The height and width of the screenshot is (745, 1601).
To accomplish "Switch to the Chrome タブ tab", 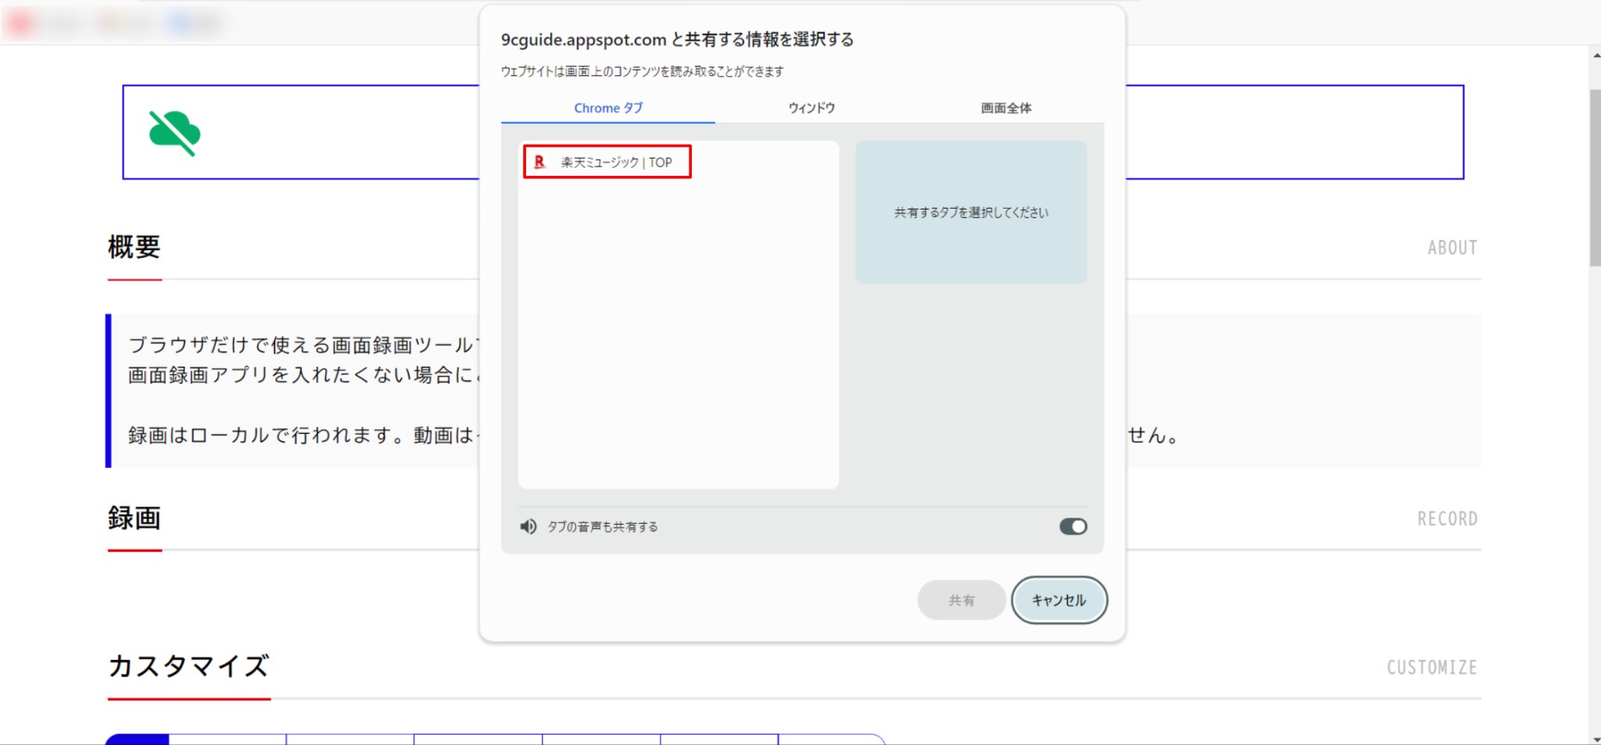I will click(x=608, y=108).
